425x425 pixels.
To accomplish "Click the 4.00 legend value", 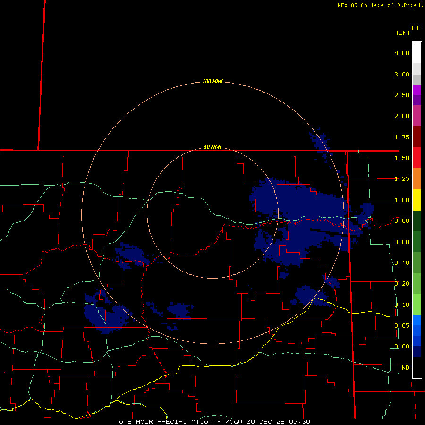I will [402, 53].
